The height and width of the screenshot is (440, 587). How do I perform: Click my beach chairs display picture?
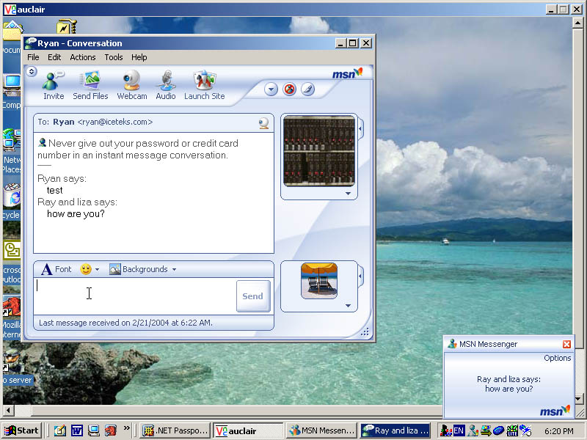(x=319, y=281)
